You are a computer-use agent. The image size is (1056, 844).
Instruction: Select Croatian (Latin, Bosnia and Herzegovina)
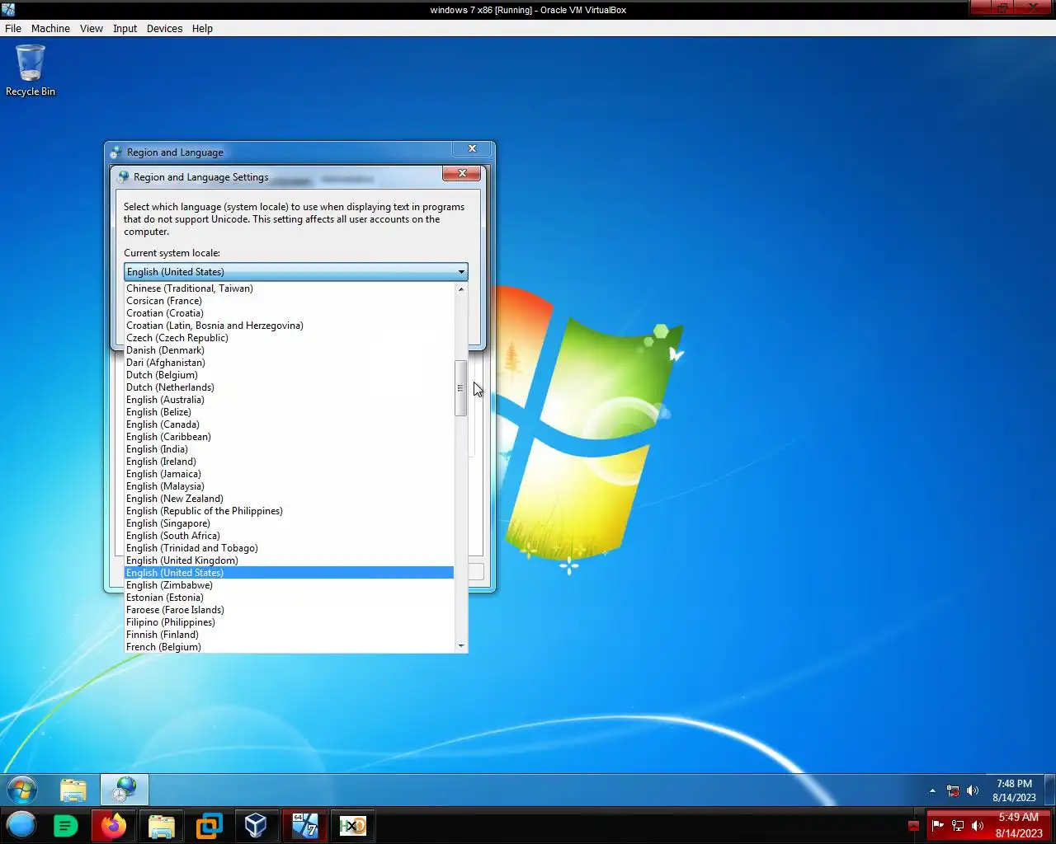[289, 326]
